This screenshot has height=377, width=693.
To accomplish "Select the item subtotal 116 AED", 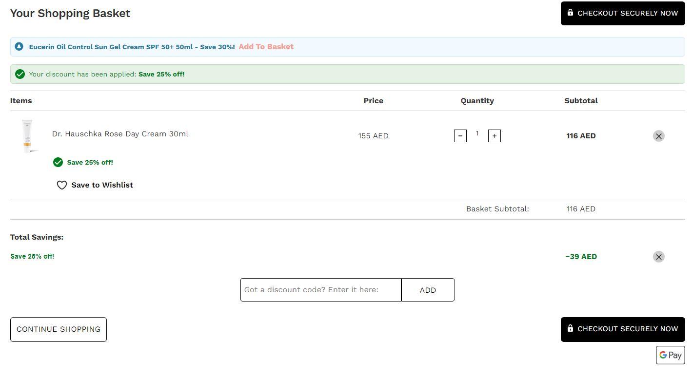I will (x=581, y=136).
